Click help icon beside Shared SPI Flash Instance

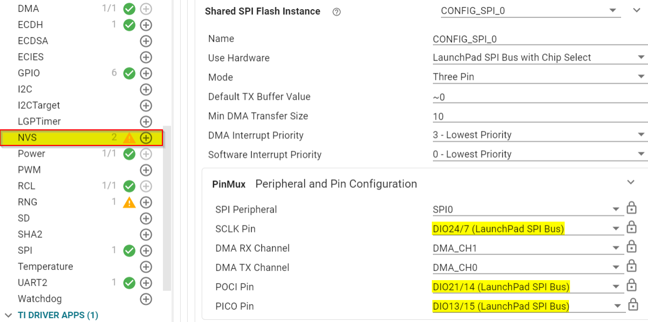click(337, 12)
